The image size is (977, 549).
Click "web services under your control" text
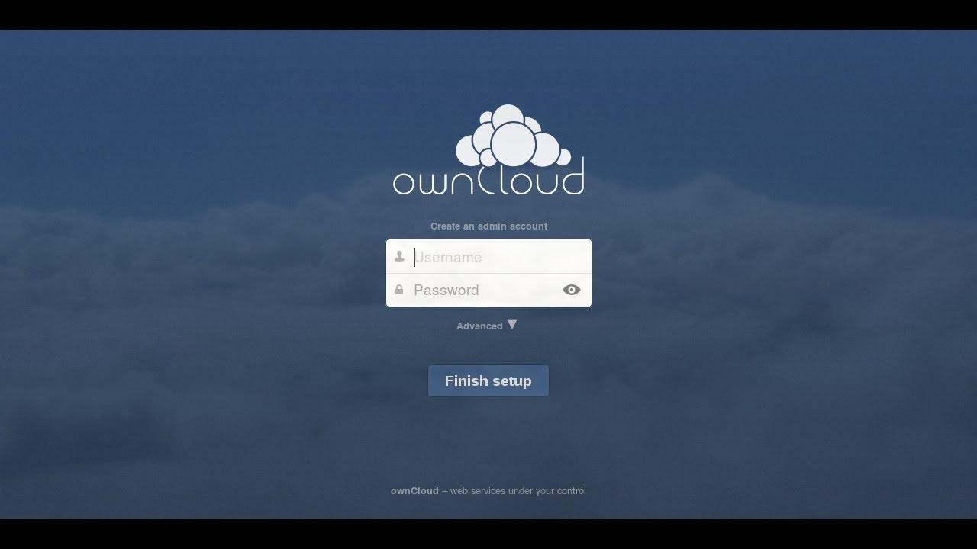pos(518,491)
